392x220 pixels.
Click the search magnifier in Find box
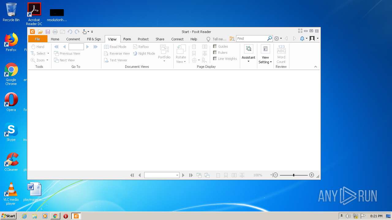[269, 38]
